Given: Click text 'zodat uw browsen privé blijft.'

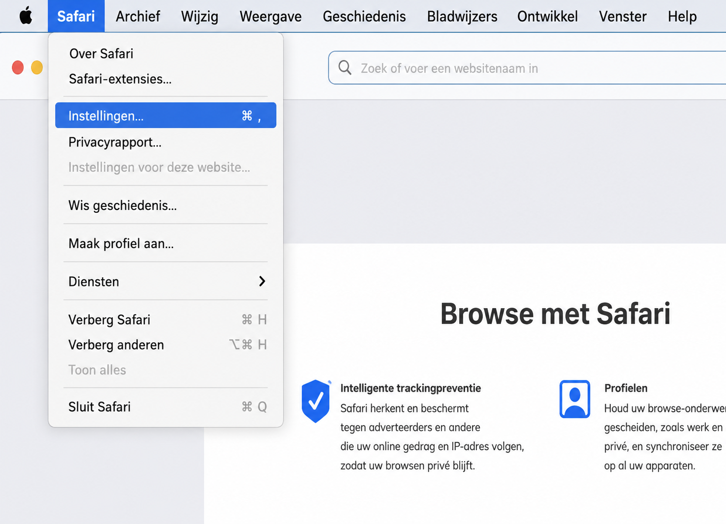Looking at the screenshot, I should [x=408, y=466].
